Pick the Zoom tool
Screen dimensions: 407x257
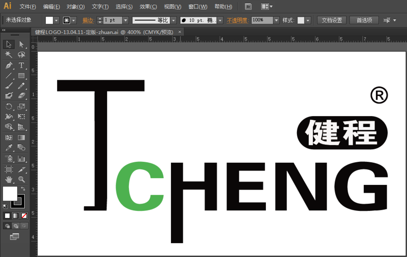tap(21, 179)
